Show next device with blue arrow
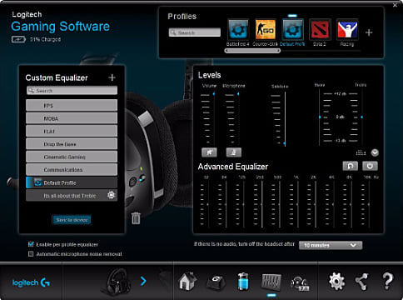Screen dimensions: 403x300 point(143,281)
